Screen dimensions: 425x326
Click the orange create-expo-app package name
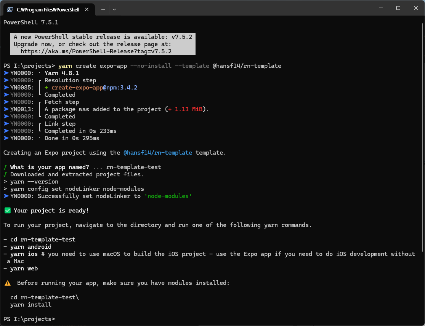[77, 88]
